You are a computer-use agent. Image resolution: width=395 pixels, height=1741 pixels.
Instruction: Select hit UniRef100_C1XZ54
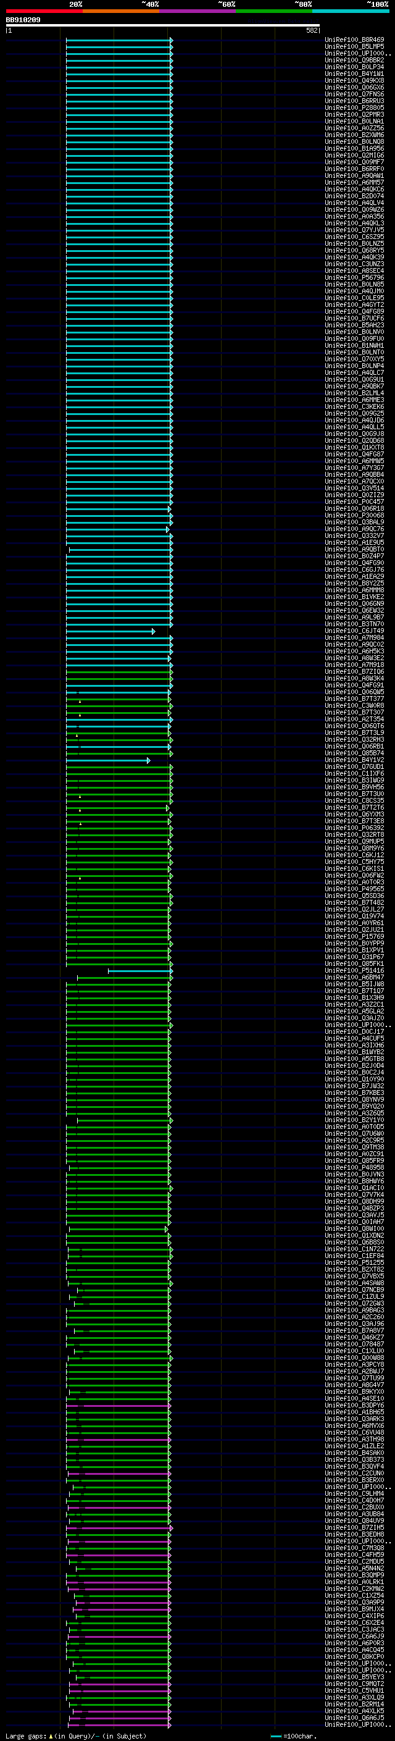(x=354, y=1596)
